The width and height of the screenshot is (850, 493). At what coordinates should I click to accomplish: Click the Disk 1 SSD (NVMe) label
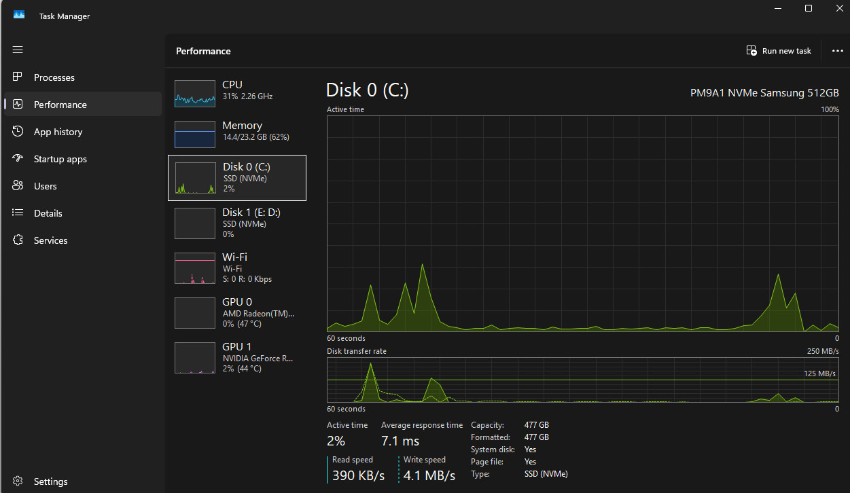pos(245,223)
